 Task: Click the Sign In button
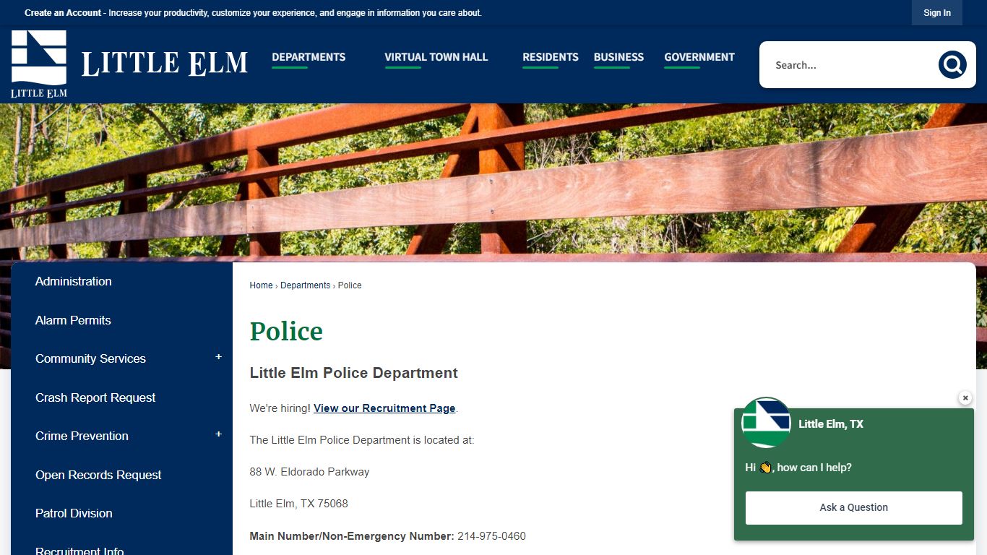pos(936,13)
